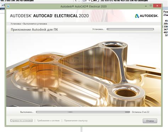Click the component progress bar next to Установка

pos(130,29)
